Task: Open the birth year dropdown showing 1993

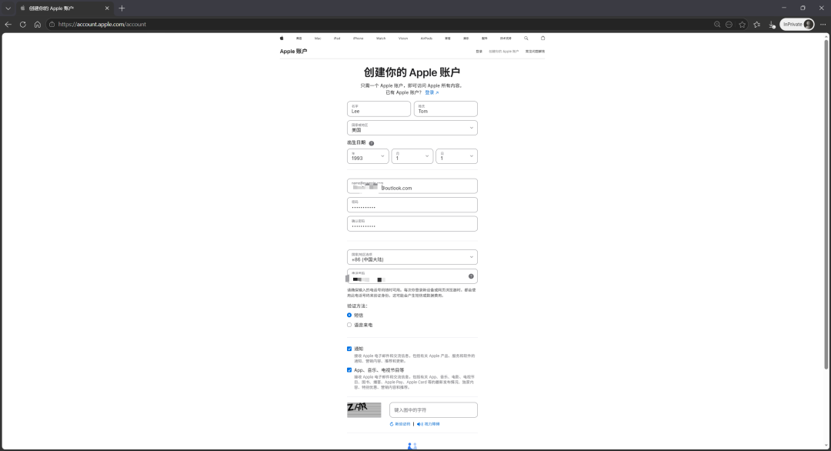Action: (x=368, y=156)
